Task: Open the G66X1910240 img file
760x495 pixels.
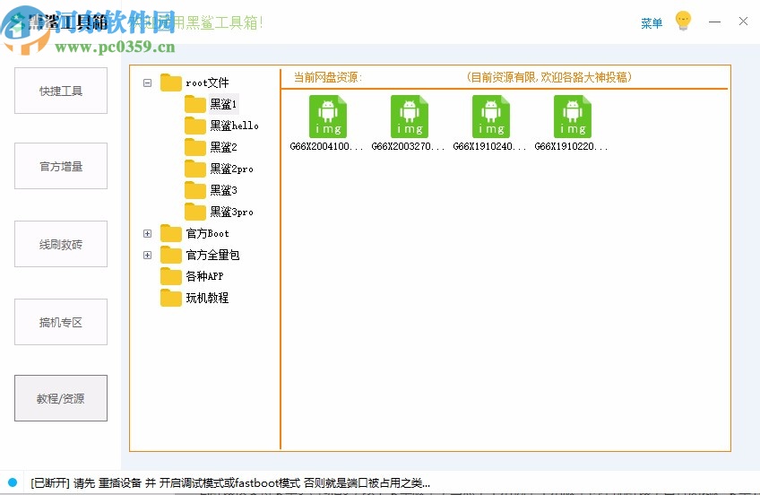Action: point(491,117)
